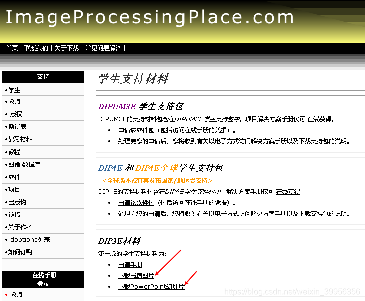This screenshot has width=365, height=301.
Task: Click the 第三版的学生支持材料为 text
Action: [x=132, y=254]
